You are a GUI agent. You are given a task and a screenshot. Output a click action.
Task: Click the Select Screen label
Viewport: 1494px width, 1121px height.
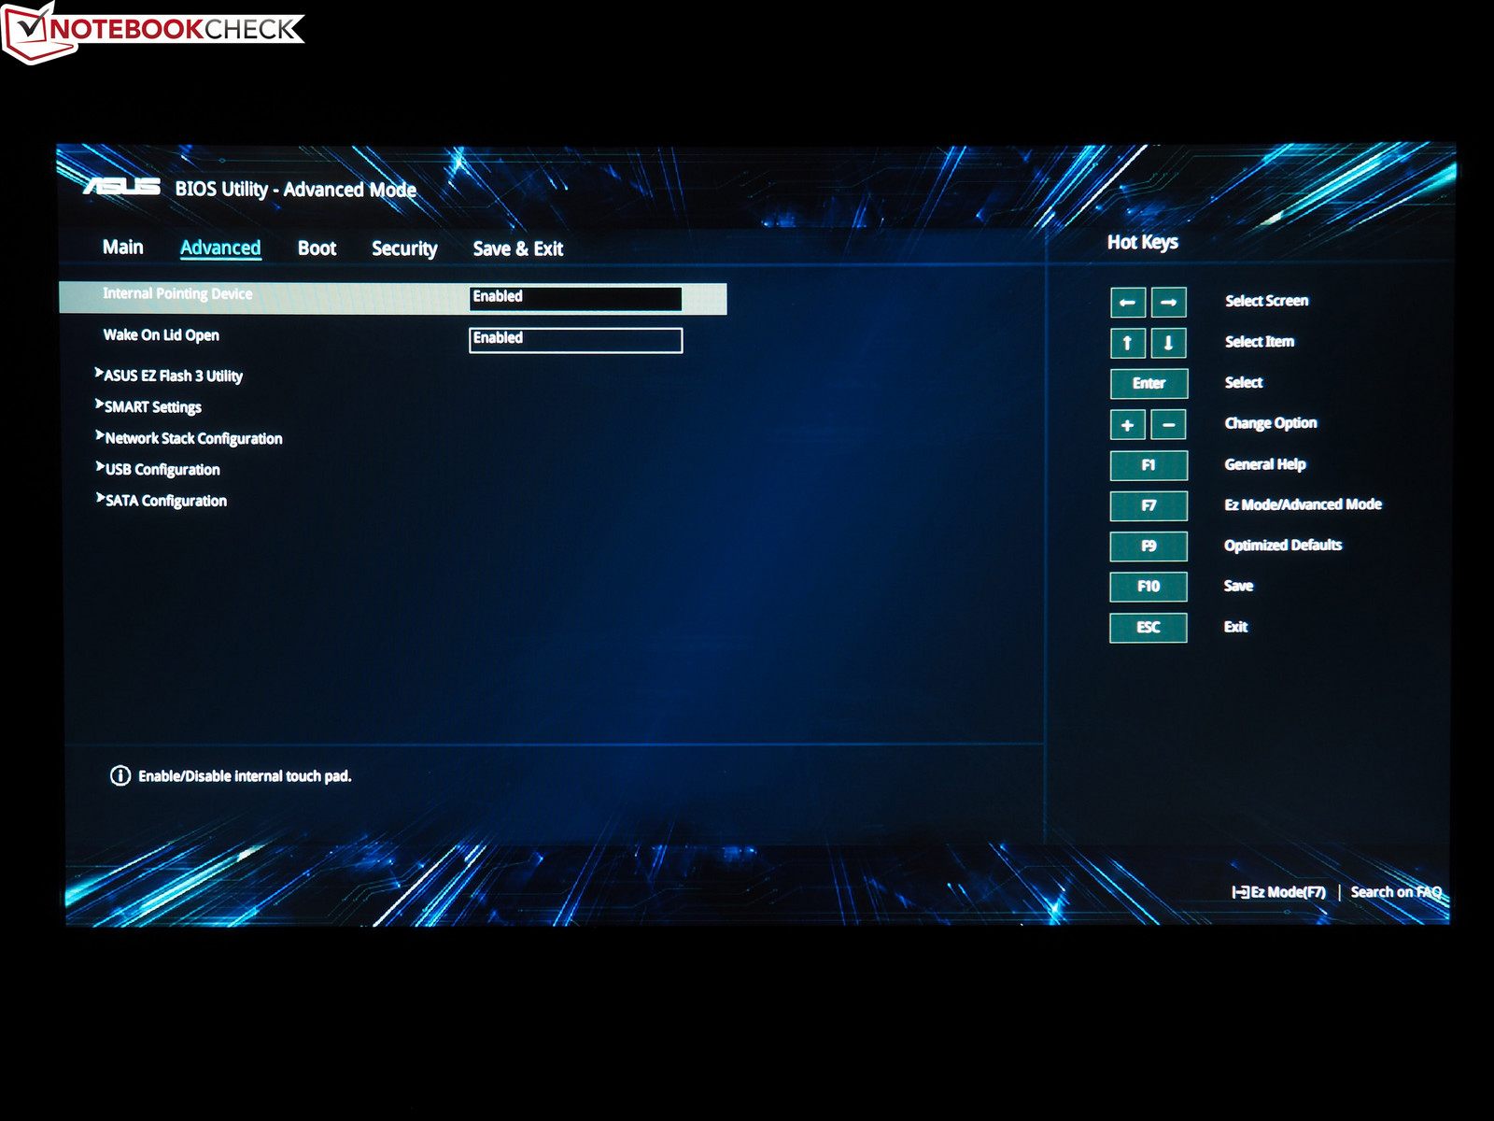coord(1267,301)
